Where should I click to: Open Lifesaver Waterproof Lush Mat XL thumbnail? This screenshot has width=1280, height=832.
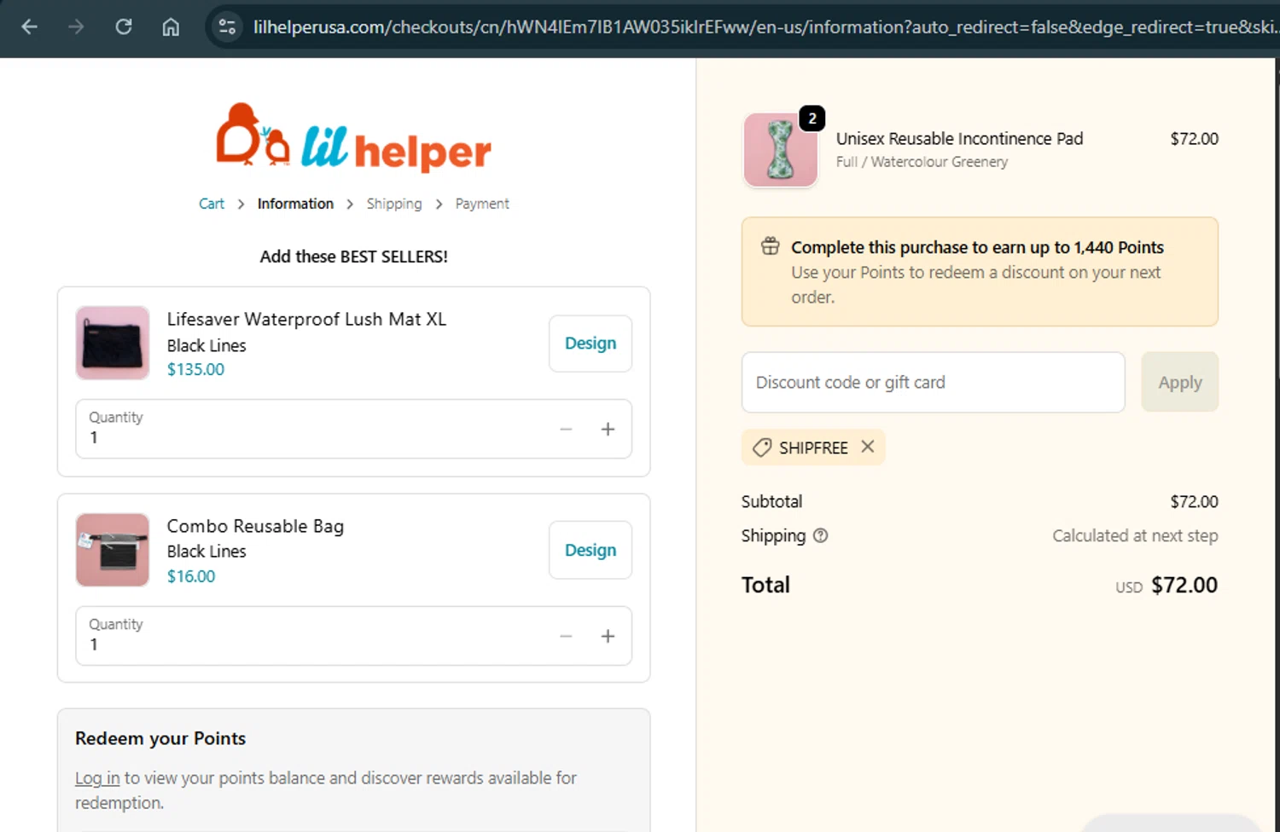113,343
